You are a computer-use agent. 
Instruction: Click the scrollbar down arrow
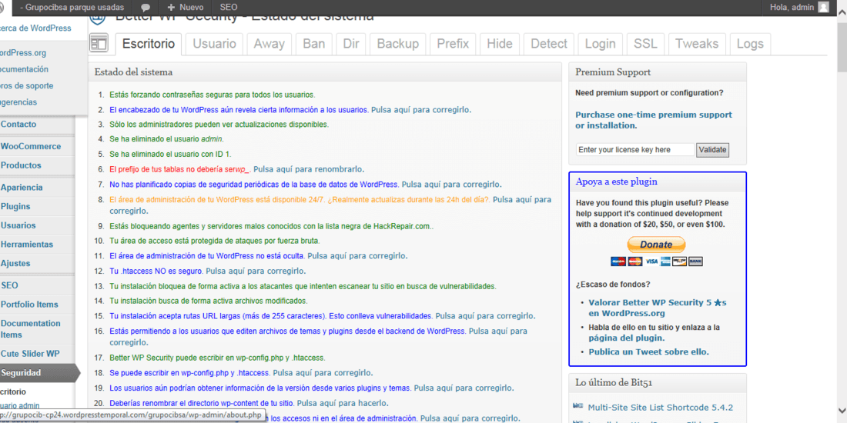842,409
